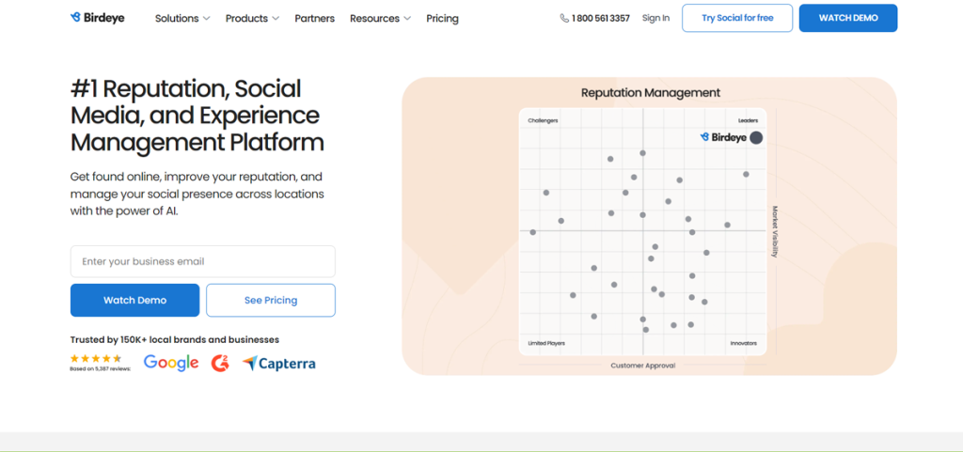Image resolution: width=963 pixels, height=452 pixels.
Task: Click the Google review logo
Action: (x=171, y=363)
